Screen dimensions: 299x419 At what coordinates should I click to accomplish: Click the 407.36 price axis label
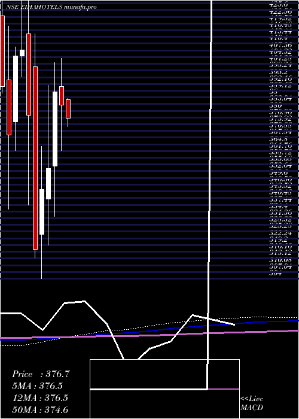coord(280,45)
